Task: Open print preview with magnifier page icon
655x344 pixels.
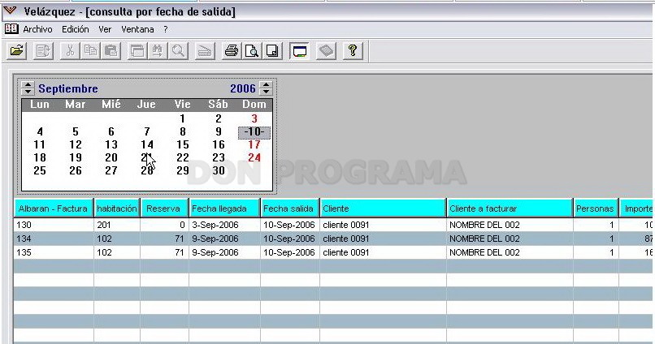Action: point(252,51)
